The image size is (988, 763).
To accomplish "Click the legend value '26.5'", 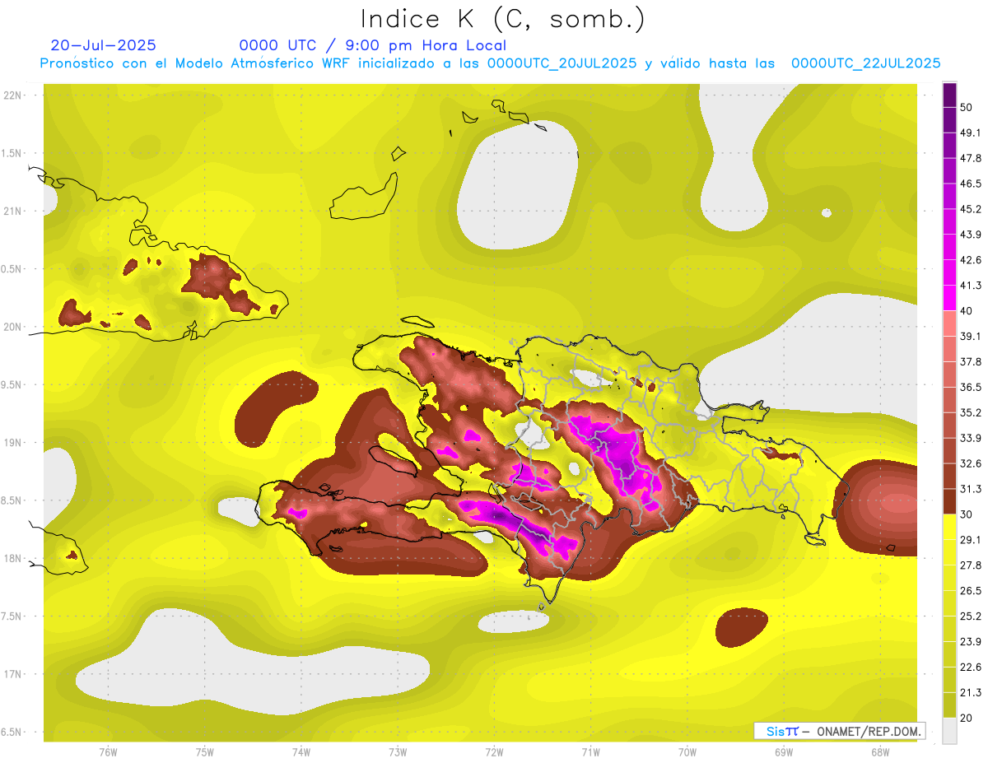I will point(971,590).
